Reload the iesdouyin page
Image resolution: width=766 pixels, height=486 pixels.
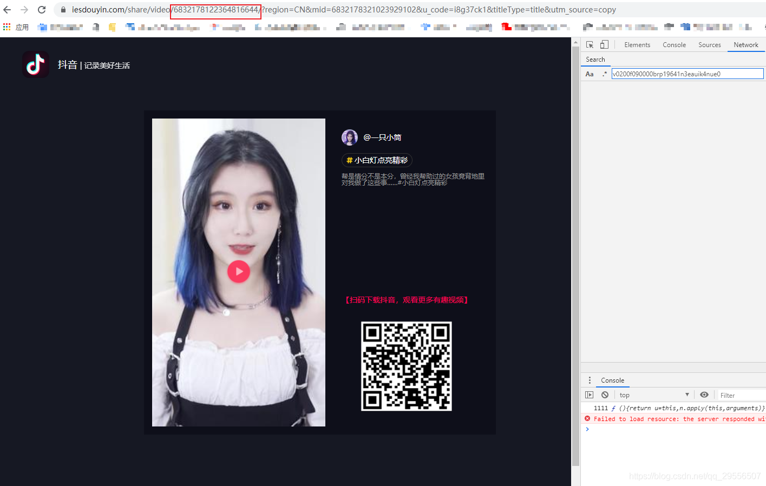point(42,10)
